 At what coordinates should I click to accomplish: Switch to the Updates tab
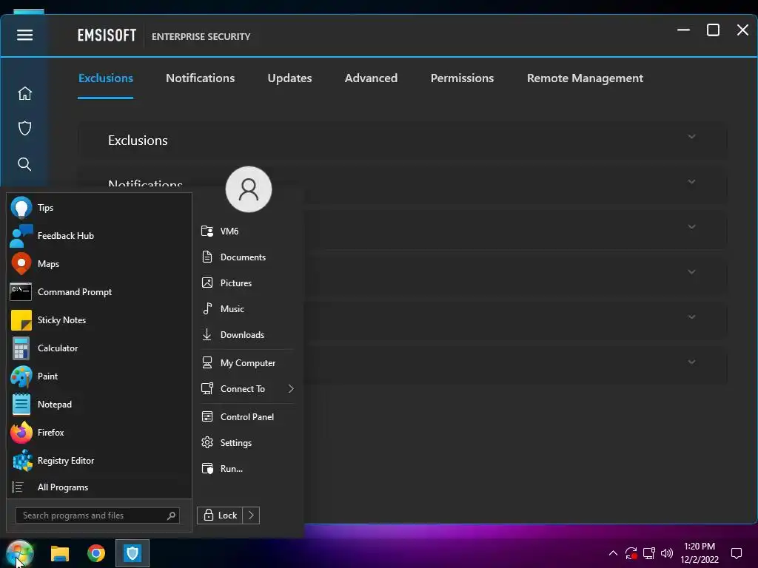click(x=289, y=78)
